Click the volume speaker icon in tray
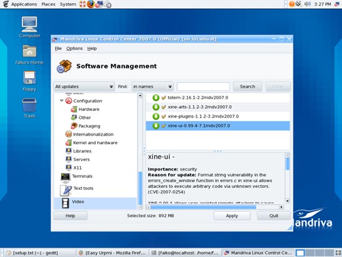Screen dimensions: 342x257 click(307, 4)
